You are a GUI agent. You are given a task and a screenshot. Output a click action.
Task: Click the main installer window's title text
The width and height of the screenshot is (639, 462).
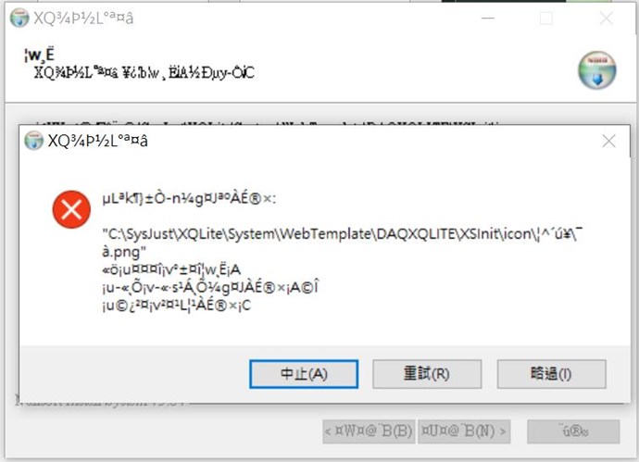point(83,19)
